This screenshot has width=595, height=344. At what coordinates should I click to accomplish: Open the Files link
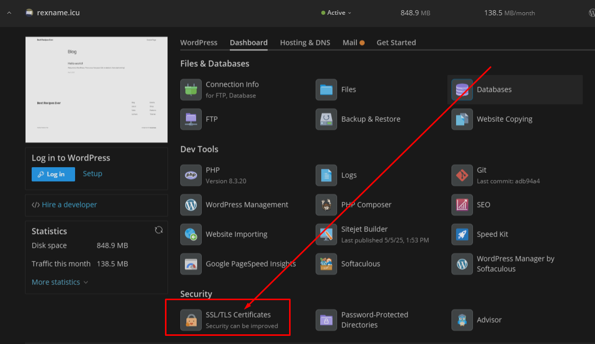(348, 89)
